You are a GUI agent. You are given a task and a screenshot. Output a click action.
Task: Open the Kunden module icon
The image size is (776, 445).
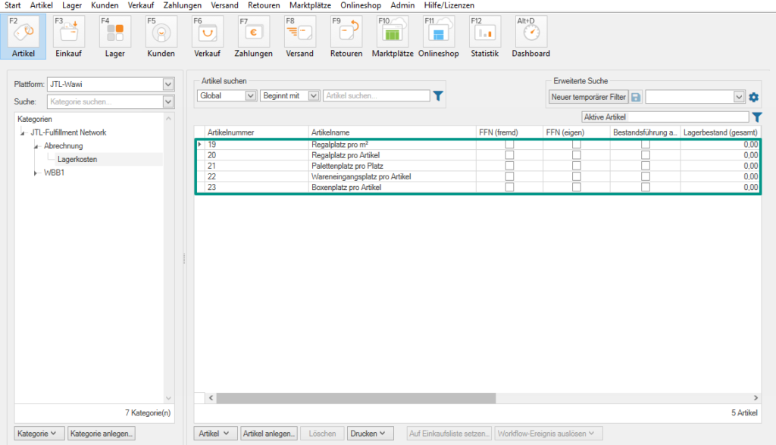(x=161, y=31)
